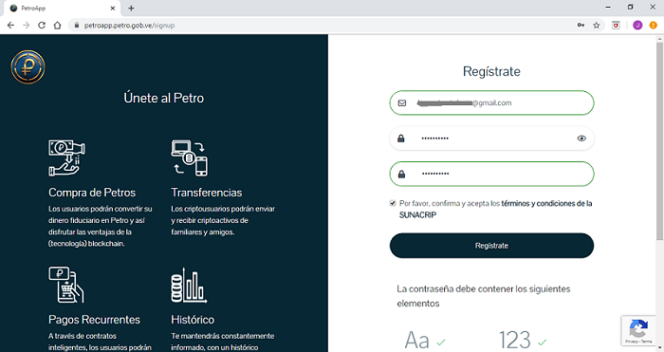The width and height of the screenshot is (664, 352).
Task: Click the Compra de Petros heading
Action: click(x=92, y=193)
